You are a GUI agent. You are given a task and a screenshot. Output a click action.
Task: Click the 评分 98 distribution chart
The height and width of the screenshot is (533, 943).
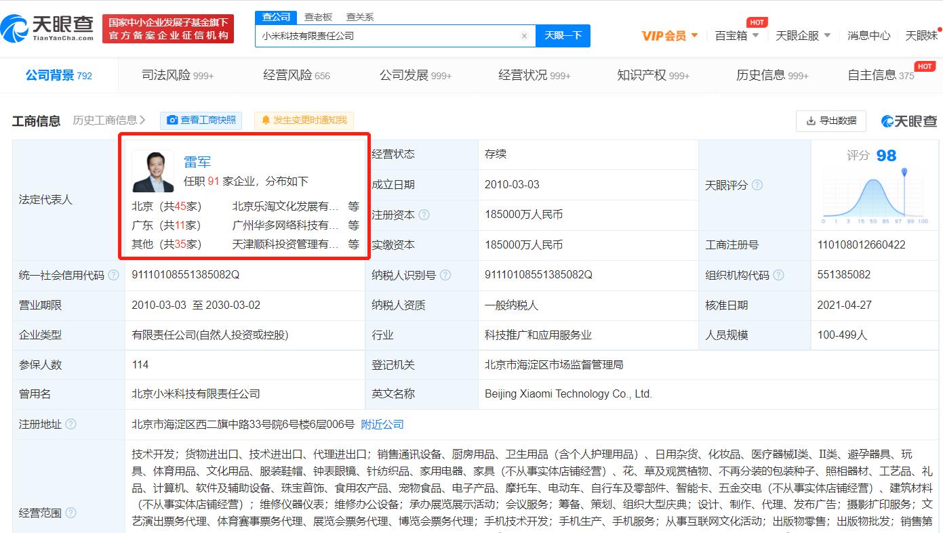(875, 195)
